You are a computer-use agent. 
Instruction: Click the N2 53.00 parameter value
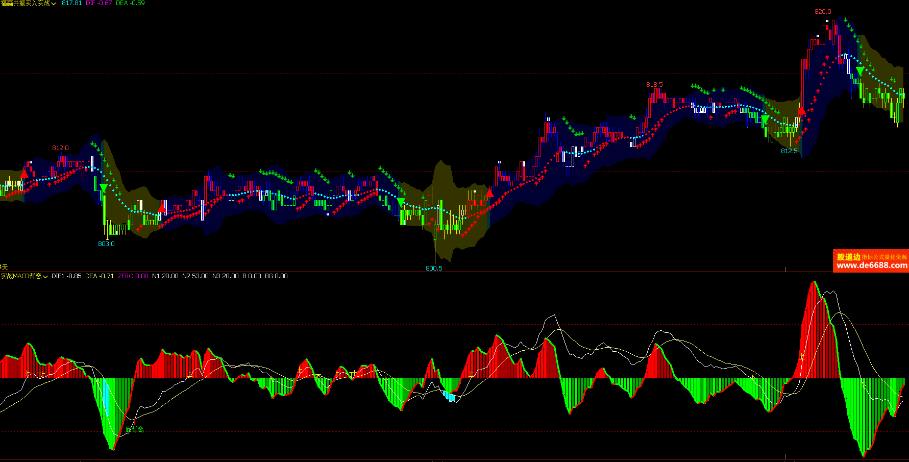(x=195, y=276)
